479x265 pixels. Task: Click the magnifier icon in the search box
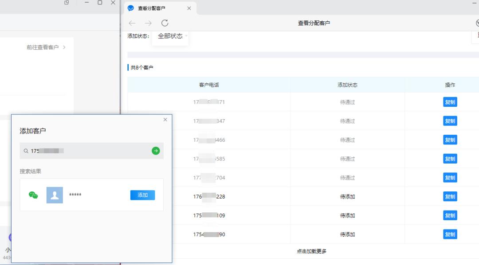[x=26, y=151]
